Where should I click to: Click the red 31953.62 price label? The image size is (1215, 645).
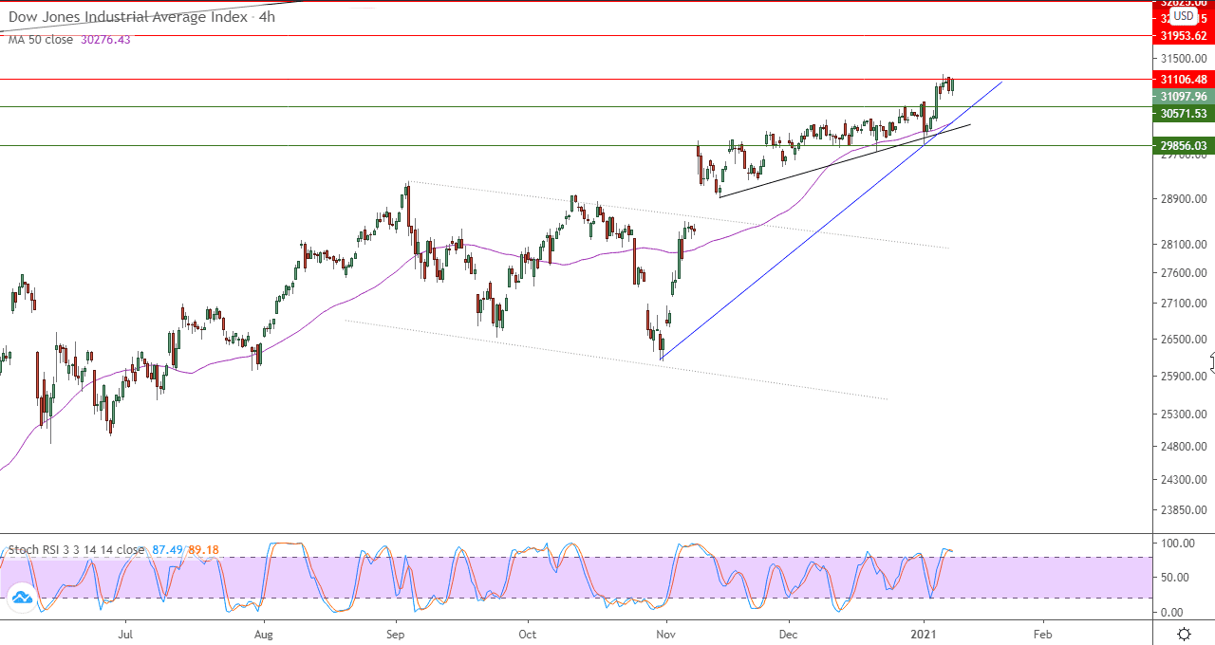click(x=1182, y=36)
